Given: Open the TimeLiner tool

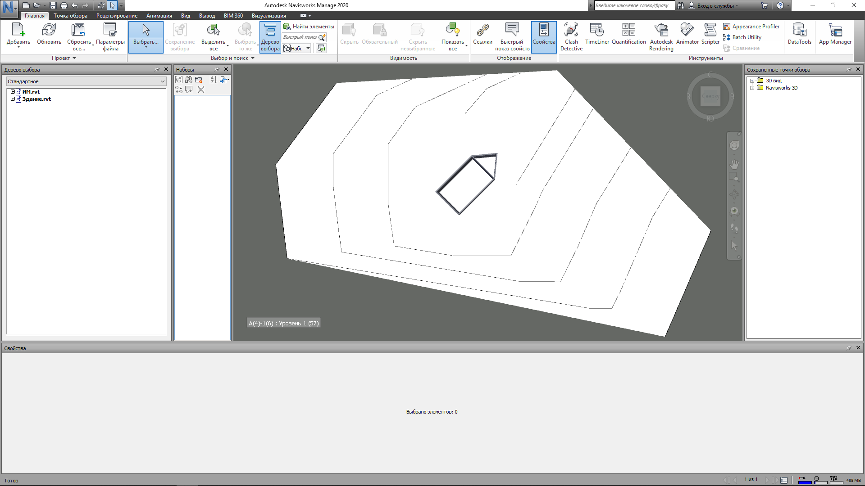Looking at the screenshot, I should (x=597, y=33).
